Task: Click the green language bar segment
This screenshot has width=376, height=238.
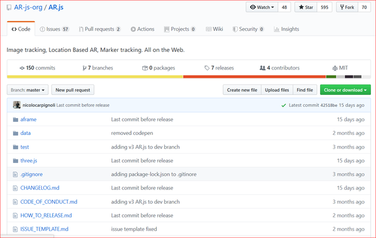Action: pyautogui.click(x=331, y=77)
